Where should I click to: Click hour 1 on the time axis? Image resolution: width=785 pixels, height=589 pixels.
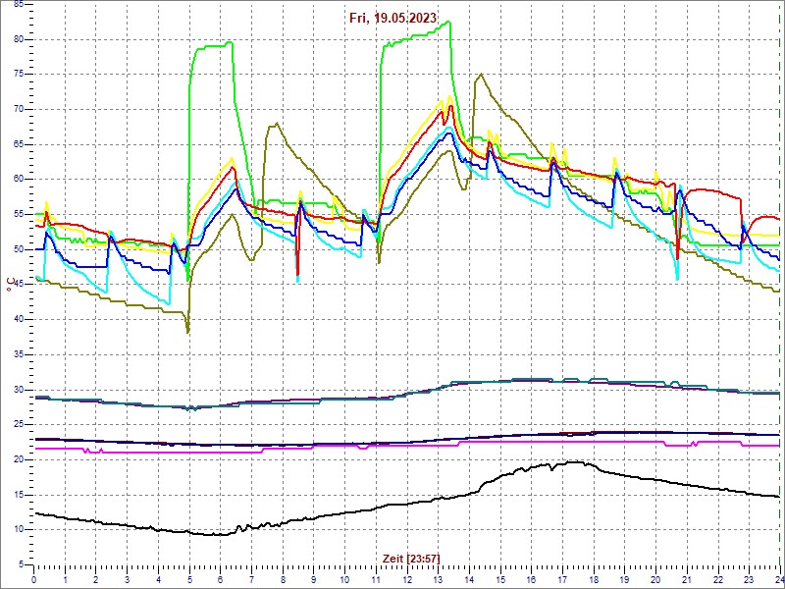[65, 577]
